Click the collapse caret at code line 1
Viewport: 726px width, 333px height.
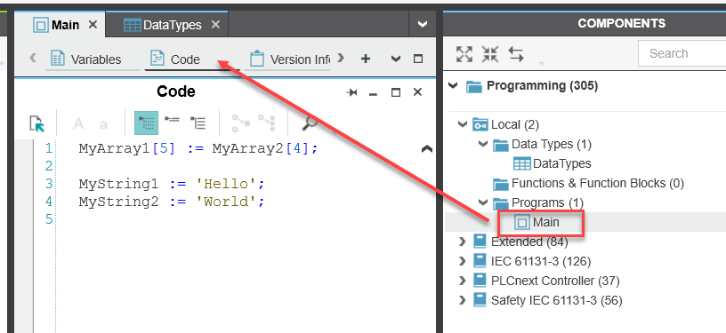426,149
